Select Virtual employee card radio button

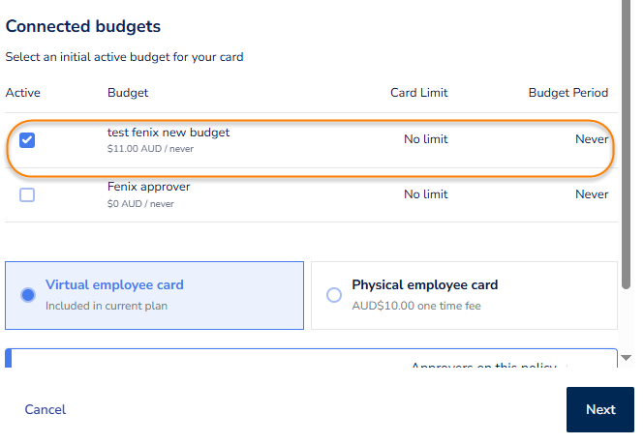tap(29, 295)
